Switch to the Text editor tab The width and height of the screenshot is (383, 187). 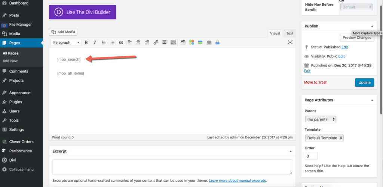point(290,33)
